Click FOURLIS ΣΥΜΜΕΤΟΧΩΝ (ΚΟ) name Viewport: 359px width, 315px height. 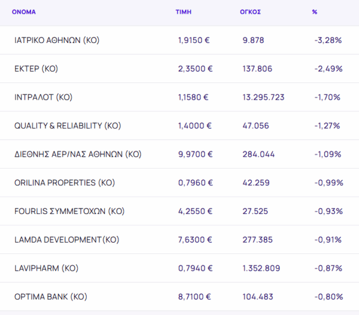[x=69, y=211]
